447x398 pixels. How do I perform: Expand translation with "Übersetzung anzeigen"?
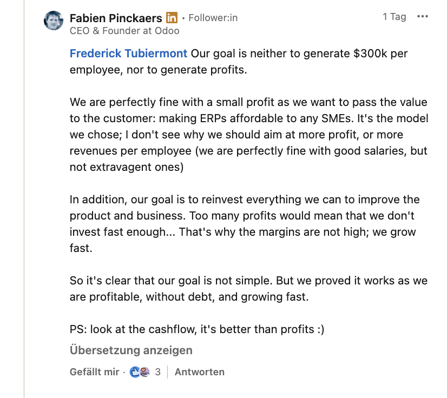tap(131, 350)
